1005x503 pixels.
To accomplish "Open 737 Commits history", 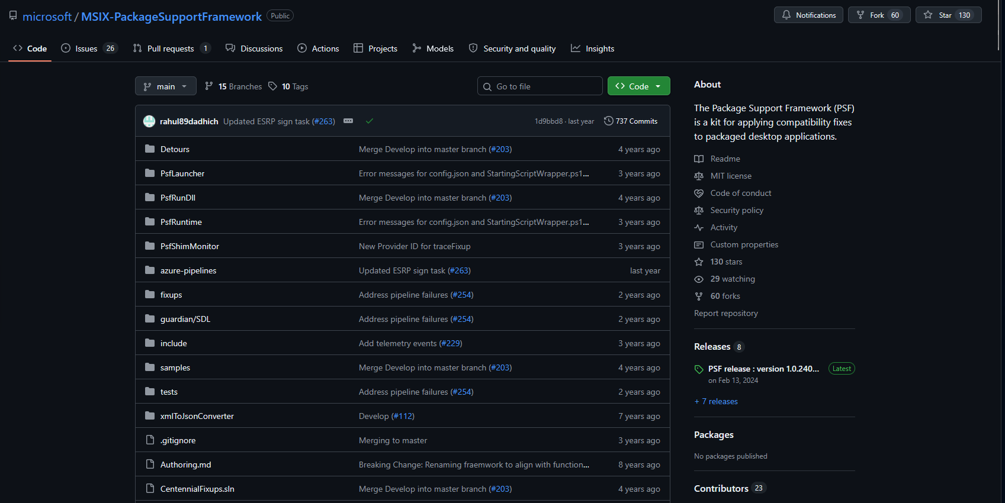I will pos(631,121).
